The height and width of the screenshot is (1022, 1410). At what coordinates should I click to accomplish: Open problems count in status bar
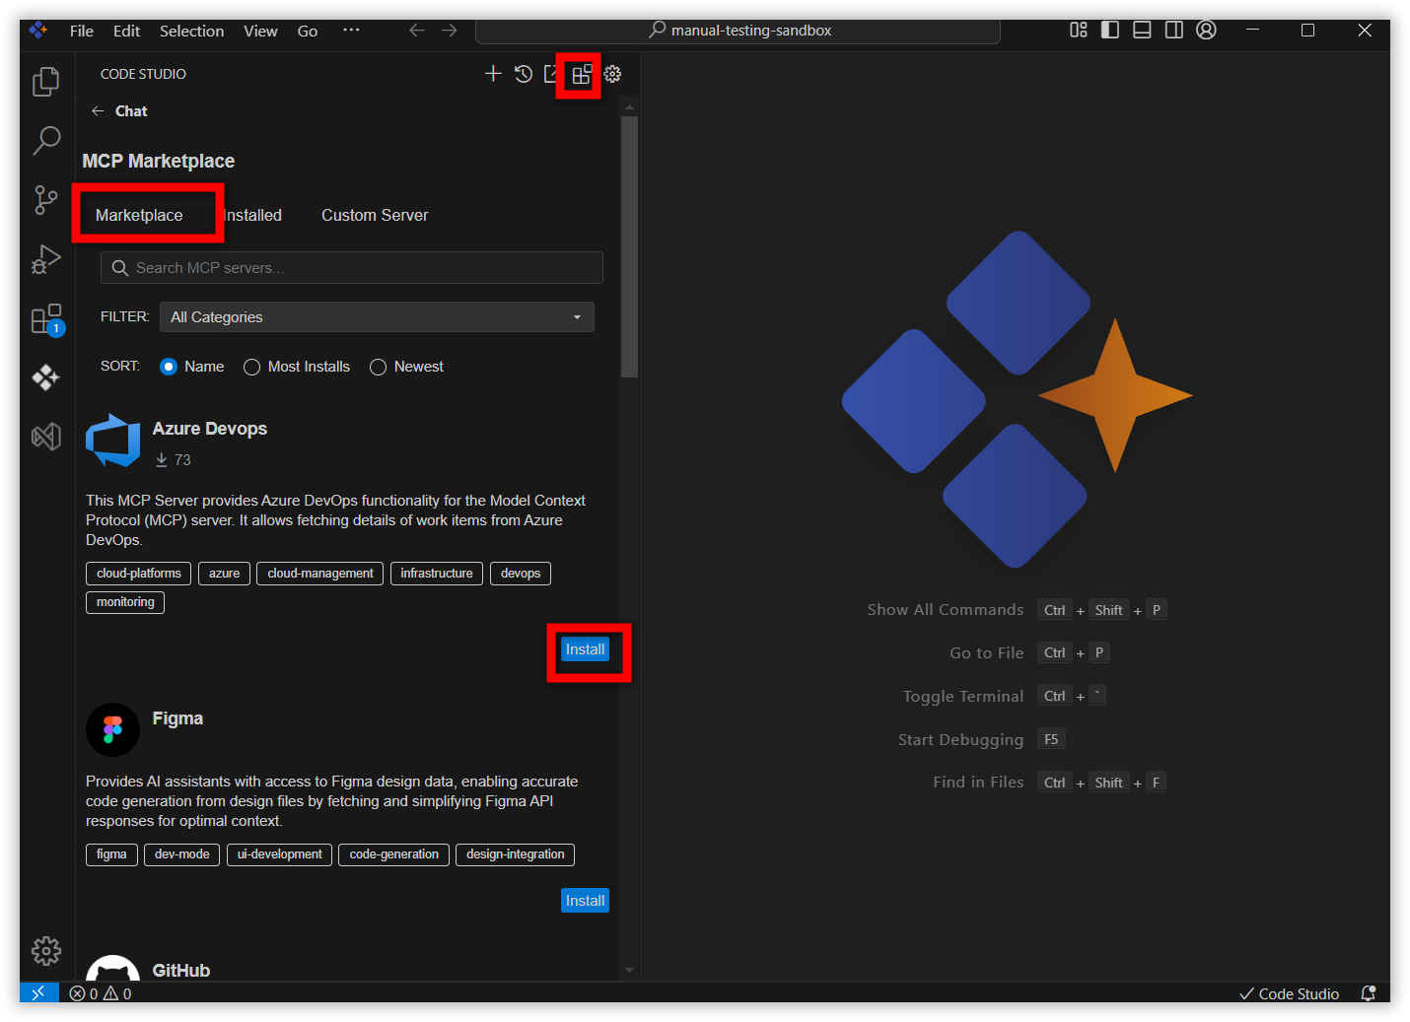click(101, 993)
